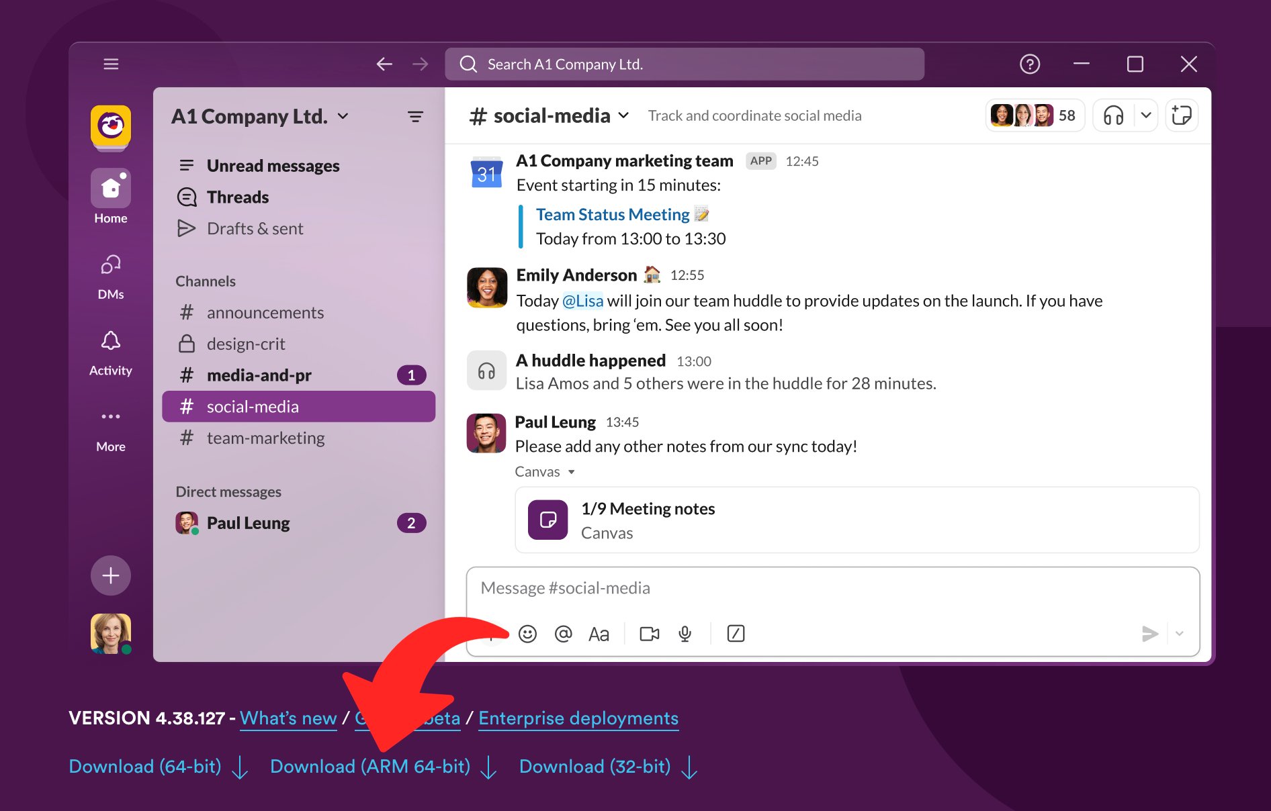Record a video clip
This screenshot has width=1271, height=811.
[650, 634]
